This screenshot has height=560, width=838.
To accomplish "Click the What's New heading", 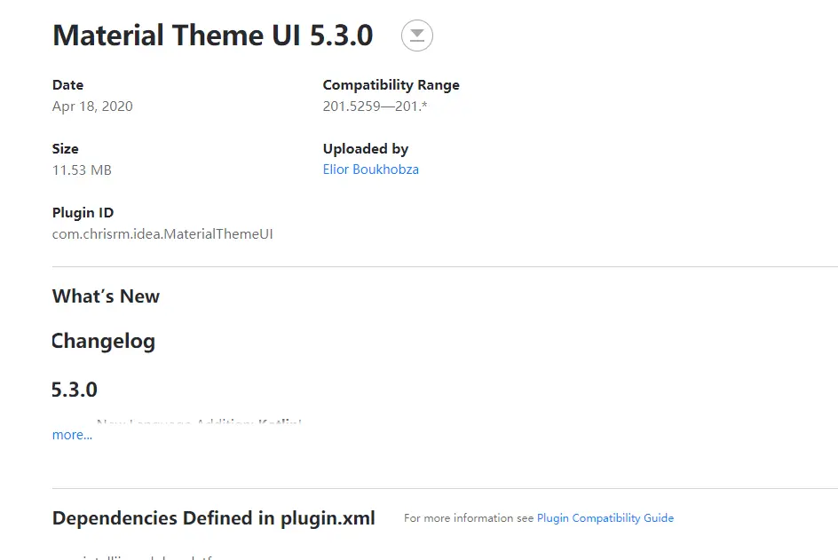I will click(106, 296).
